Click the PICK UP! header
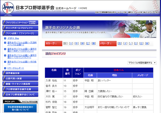161x113 pixels. click(x=20, y=102)
